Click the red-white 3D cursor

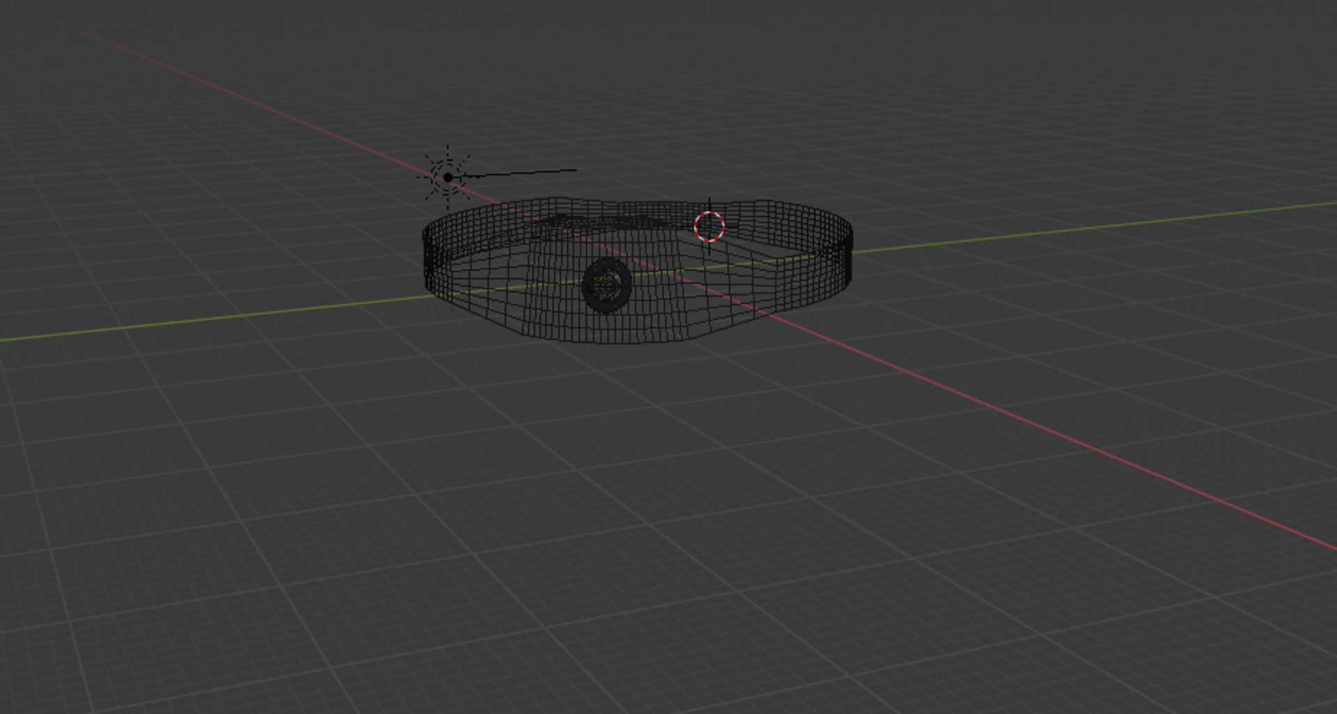coord(710,226)
